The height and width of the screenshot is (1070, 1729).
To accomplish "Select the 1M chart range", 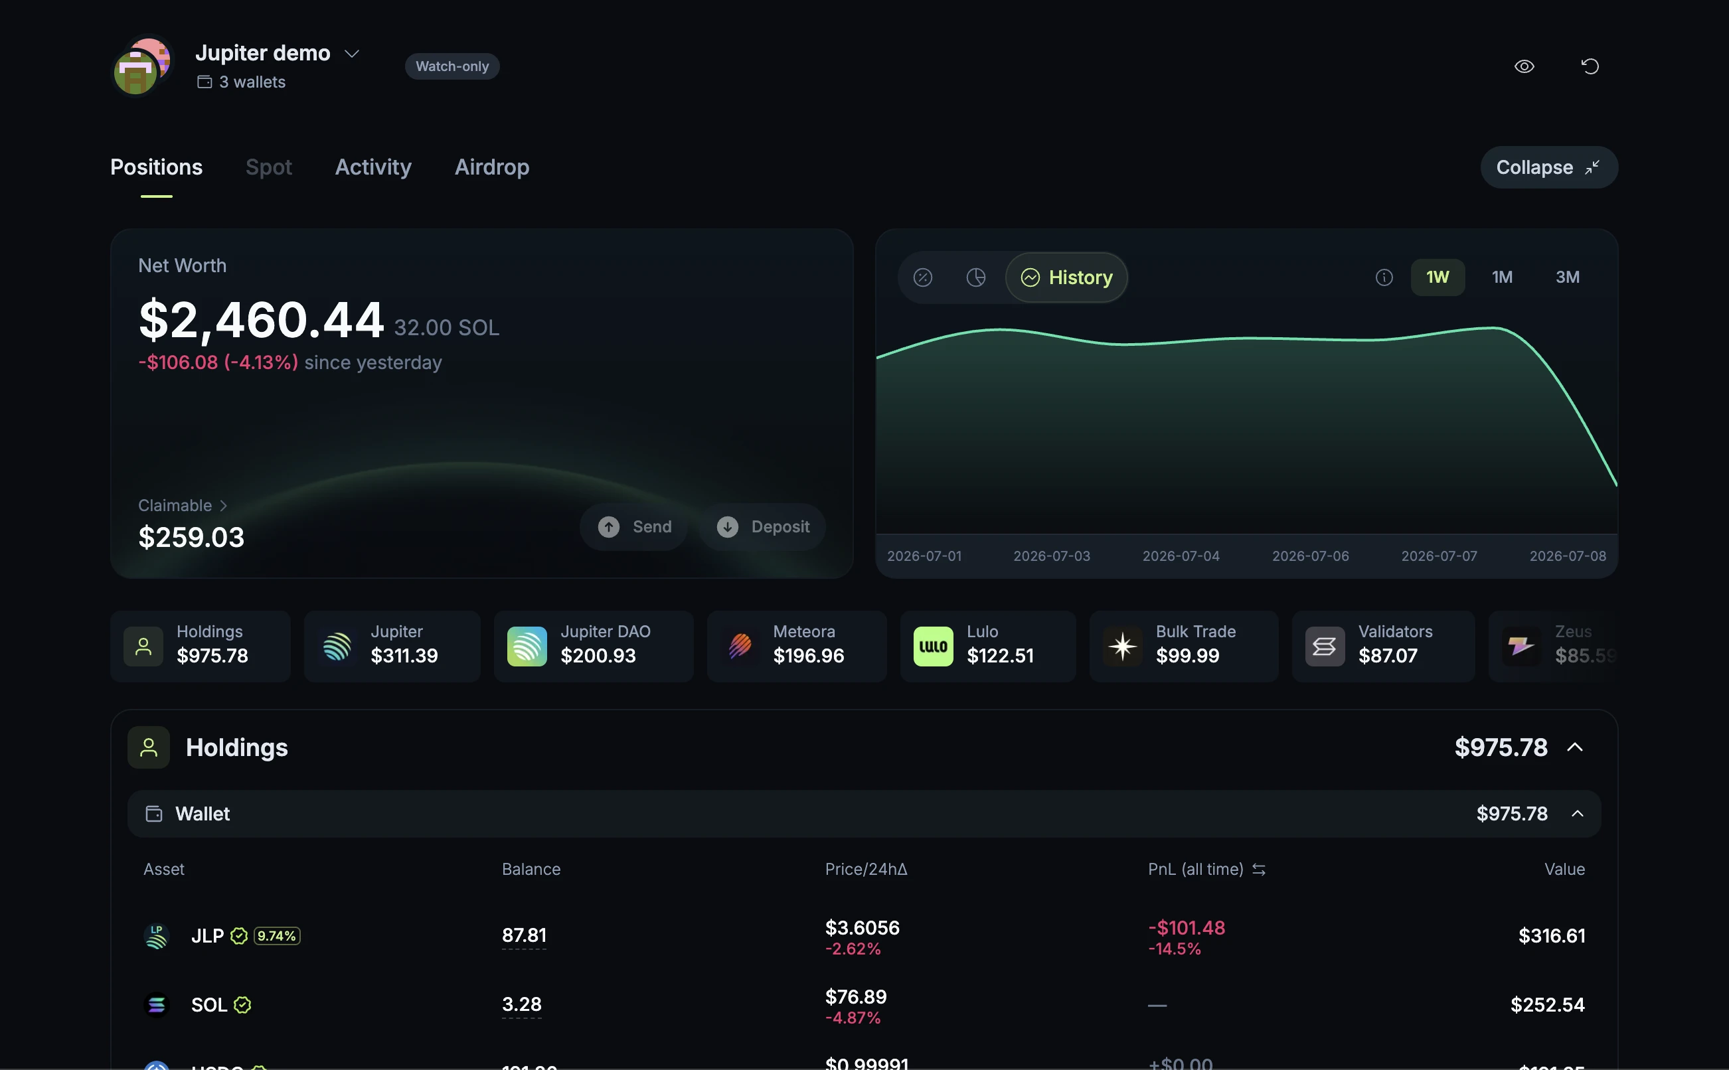I will (x=1502, y=277).
